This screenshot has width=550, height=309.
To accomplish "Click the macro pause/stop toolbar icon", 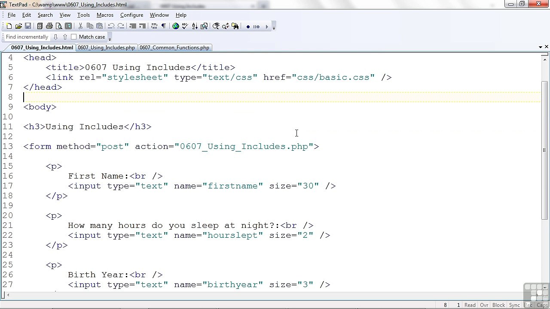I will 257,27.
